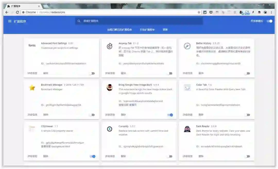Disable Bring Google View Image Back extension
Image resolution: width=278 pixels, height=169 pixels.
[x=170, y=115]
